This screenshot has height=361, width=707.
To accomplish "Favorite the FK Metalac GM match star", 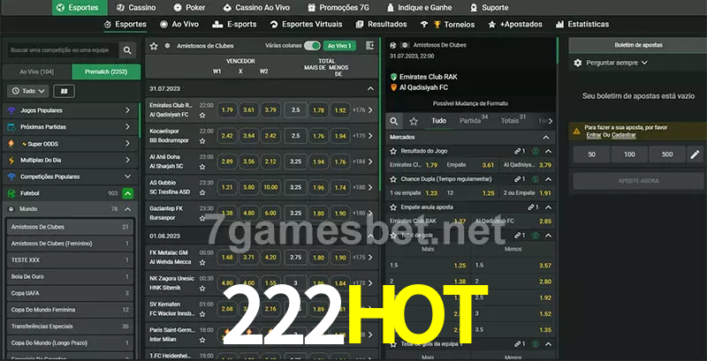I will pyautogui.click(x=202, y=262).
